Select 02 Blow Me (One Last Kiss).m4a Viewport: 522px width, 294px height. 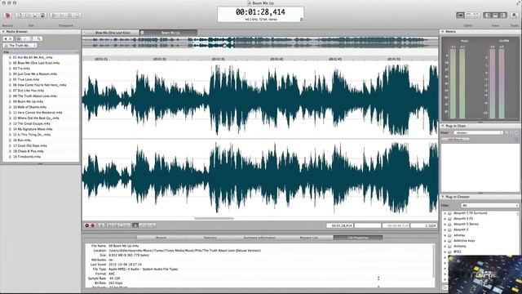[x=36, y=63]
